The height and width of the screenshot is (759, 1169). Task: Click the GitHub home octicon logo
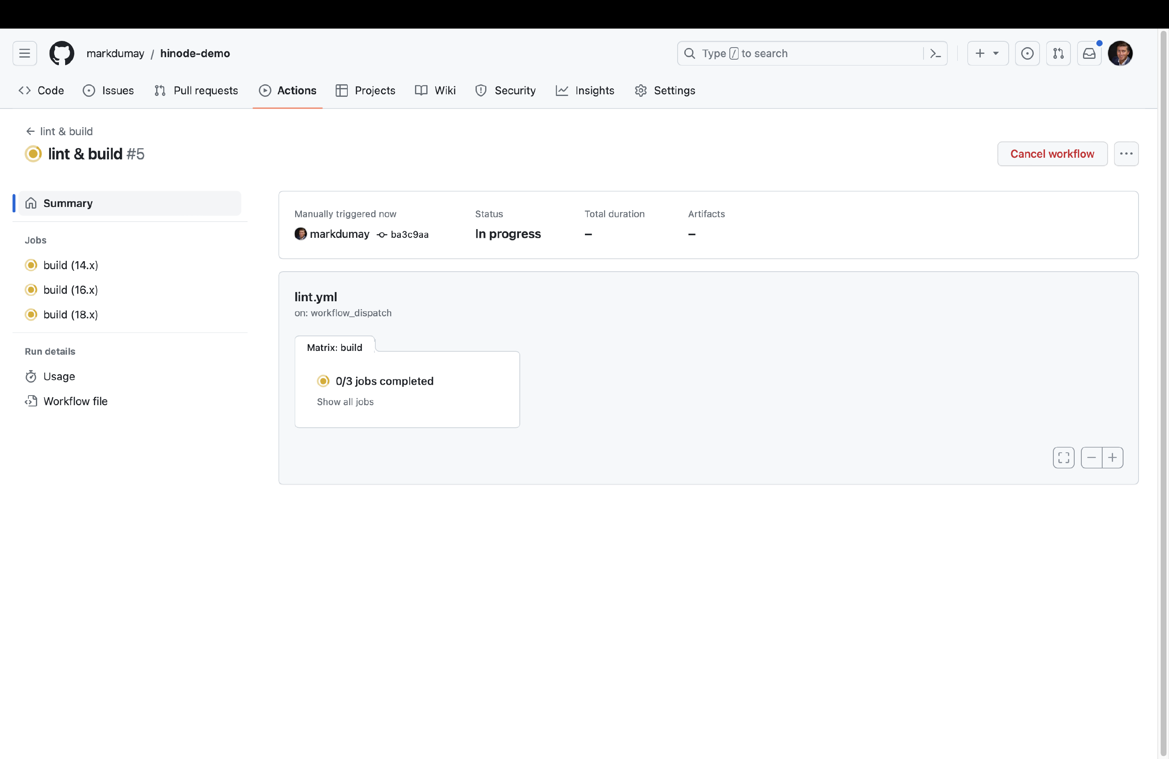pyautogui.click(x=61, y=53)
